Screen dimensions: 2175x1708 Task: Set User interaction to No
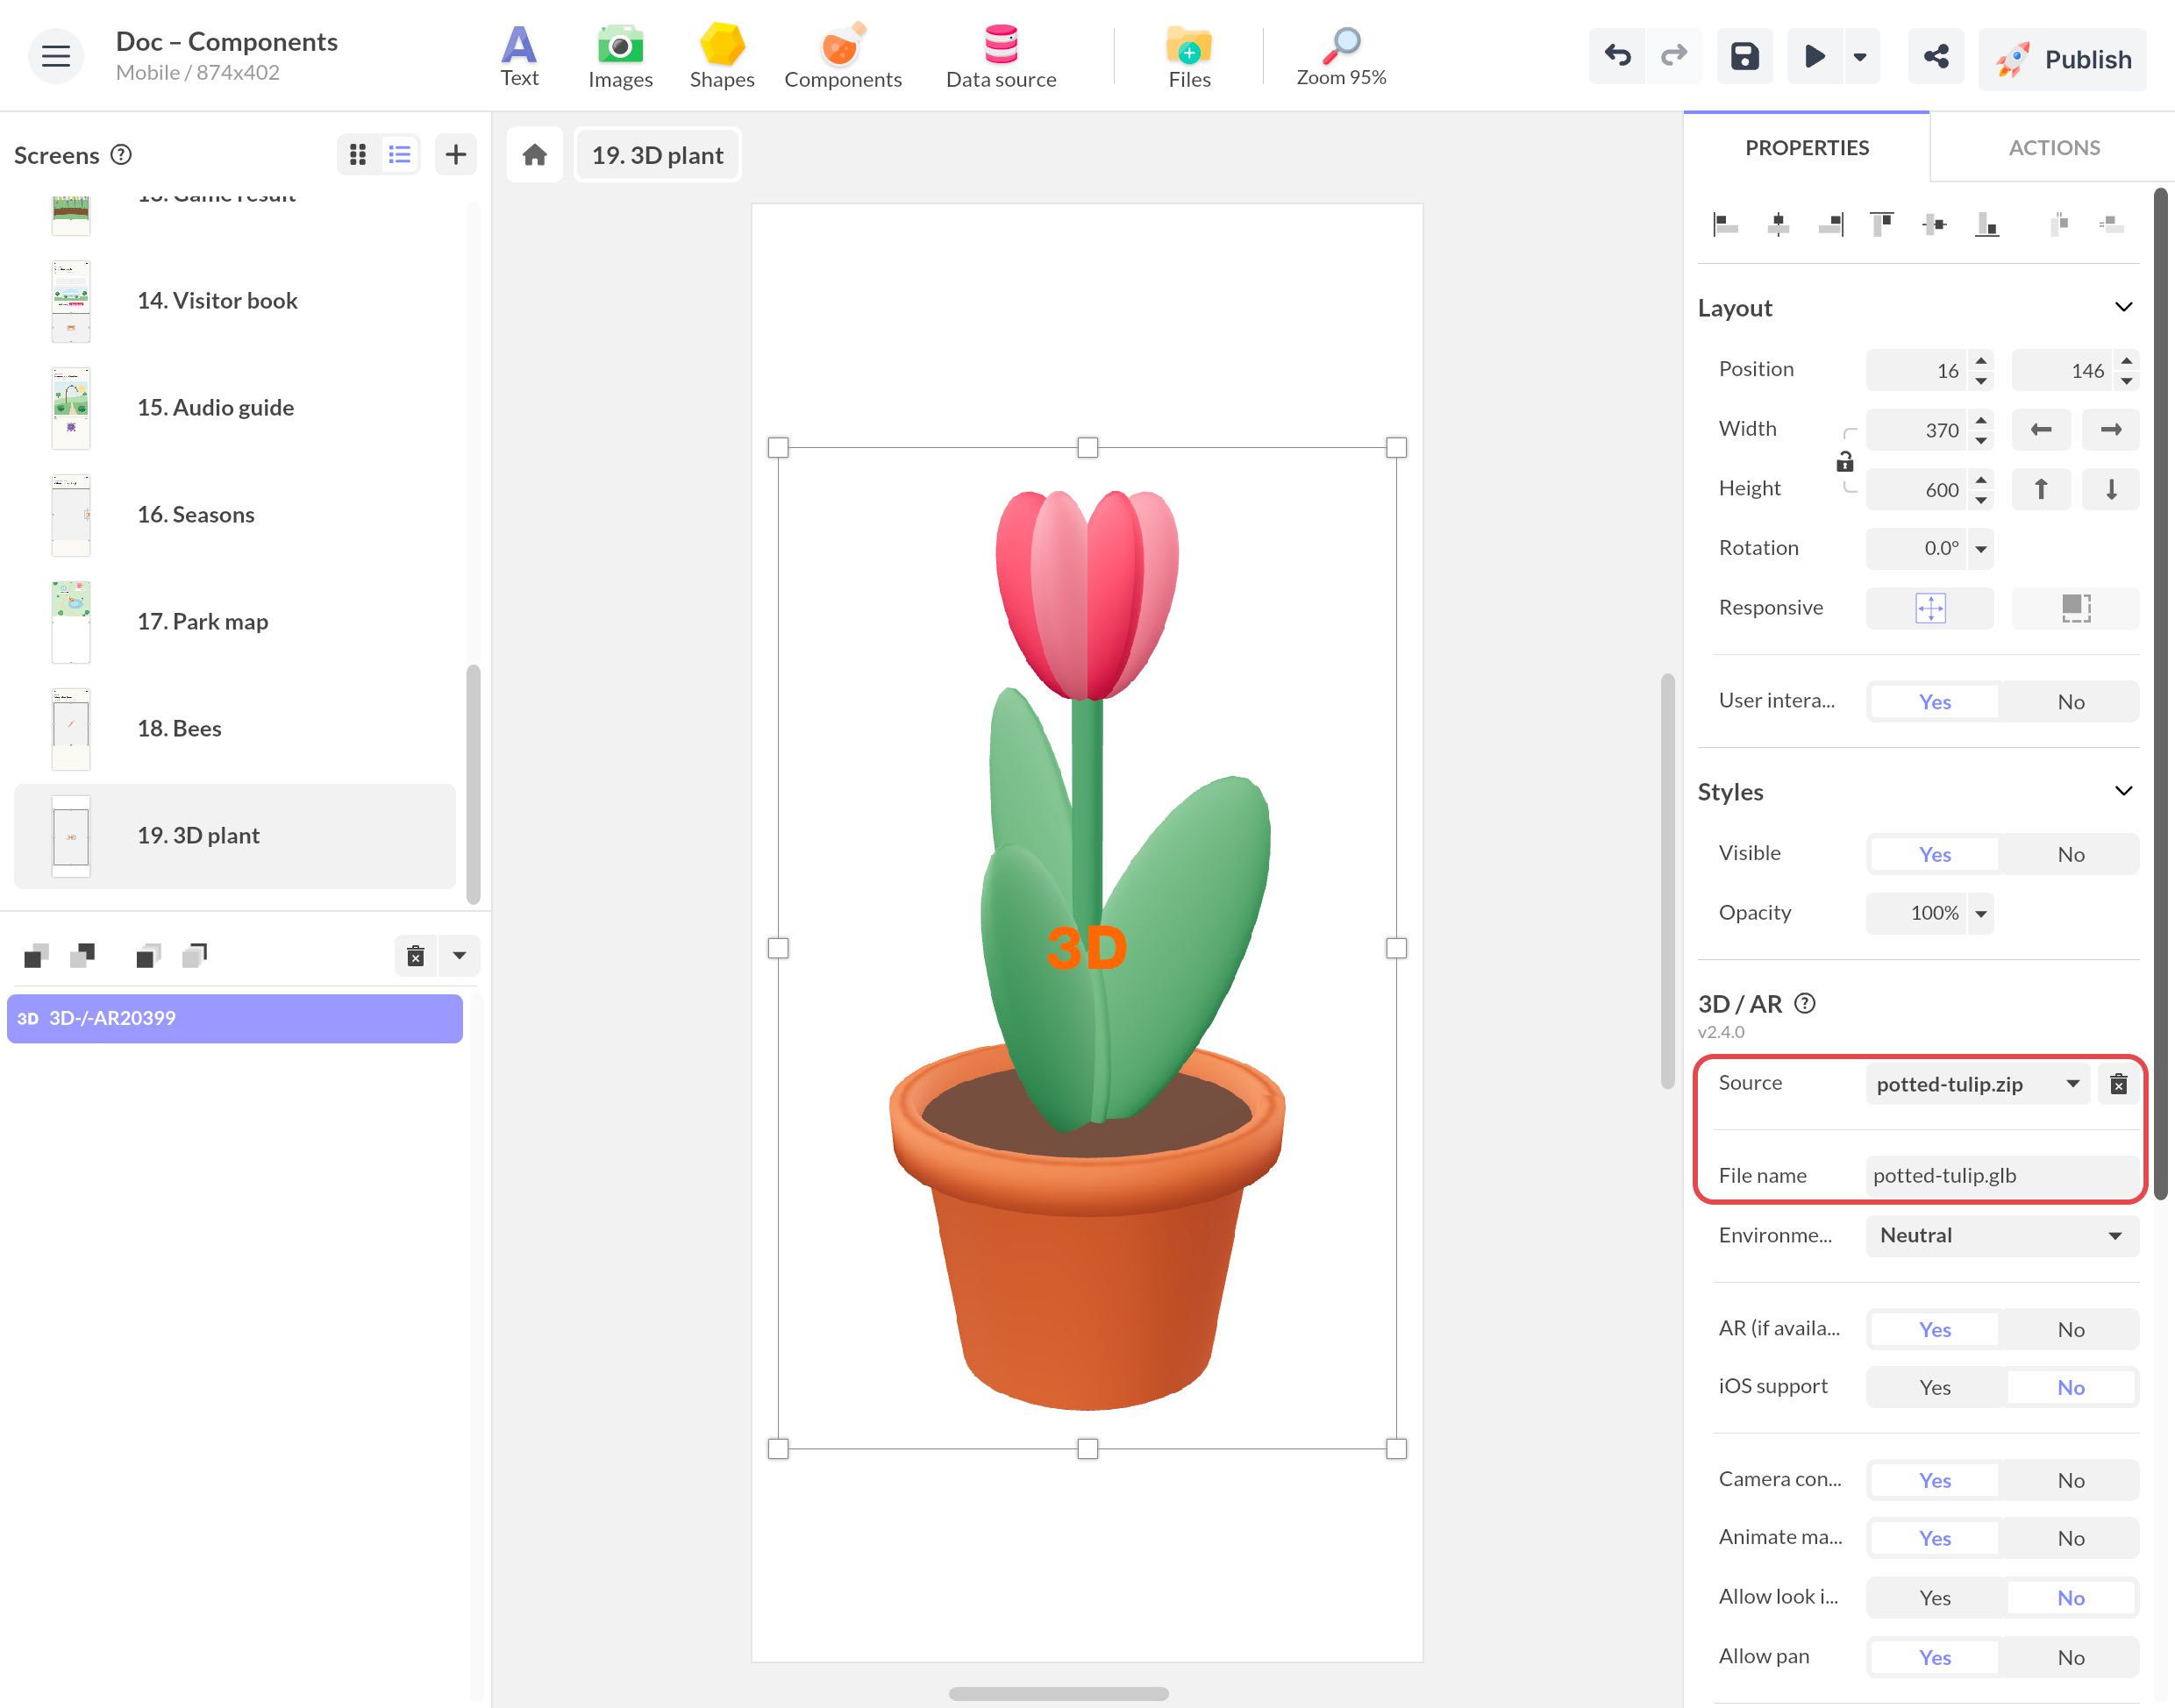pos(2070,702)
